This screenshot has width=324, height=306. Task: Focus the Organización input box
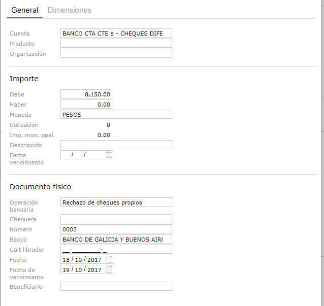click(116, 54)
